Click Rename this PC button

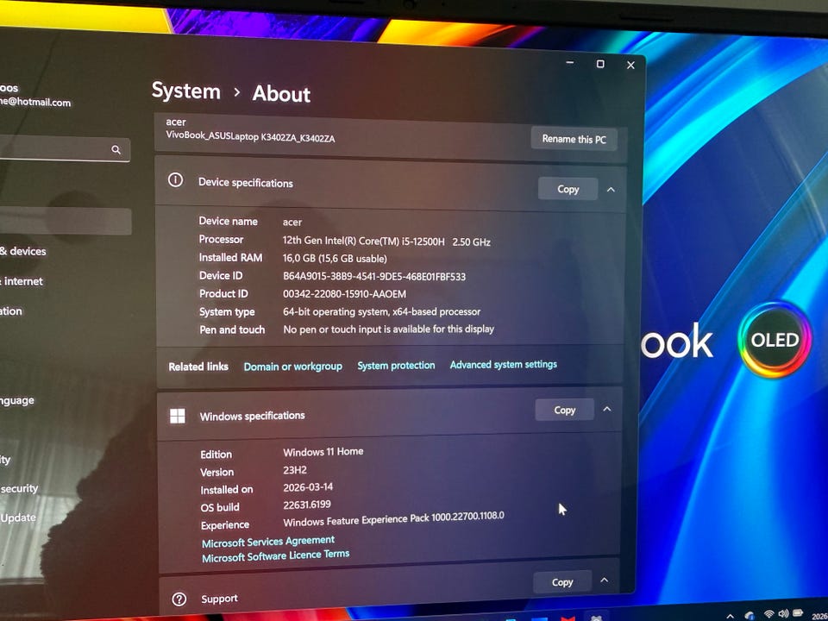[574, 140]
